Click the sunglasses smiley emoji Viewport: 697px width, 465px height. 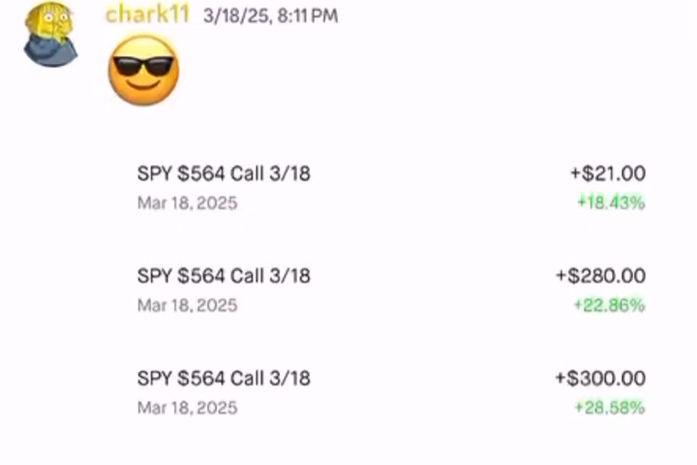pyautogui.click(x=143, y=70)
